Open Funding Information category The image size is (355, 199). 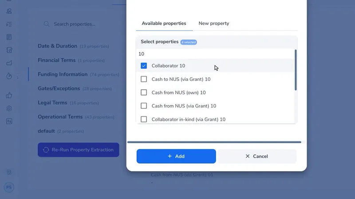tap(79, 74)
